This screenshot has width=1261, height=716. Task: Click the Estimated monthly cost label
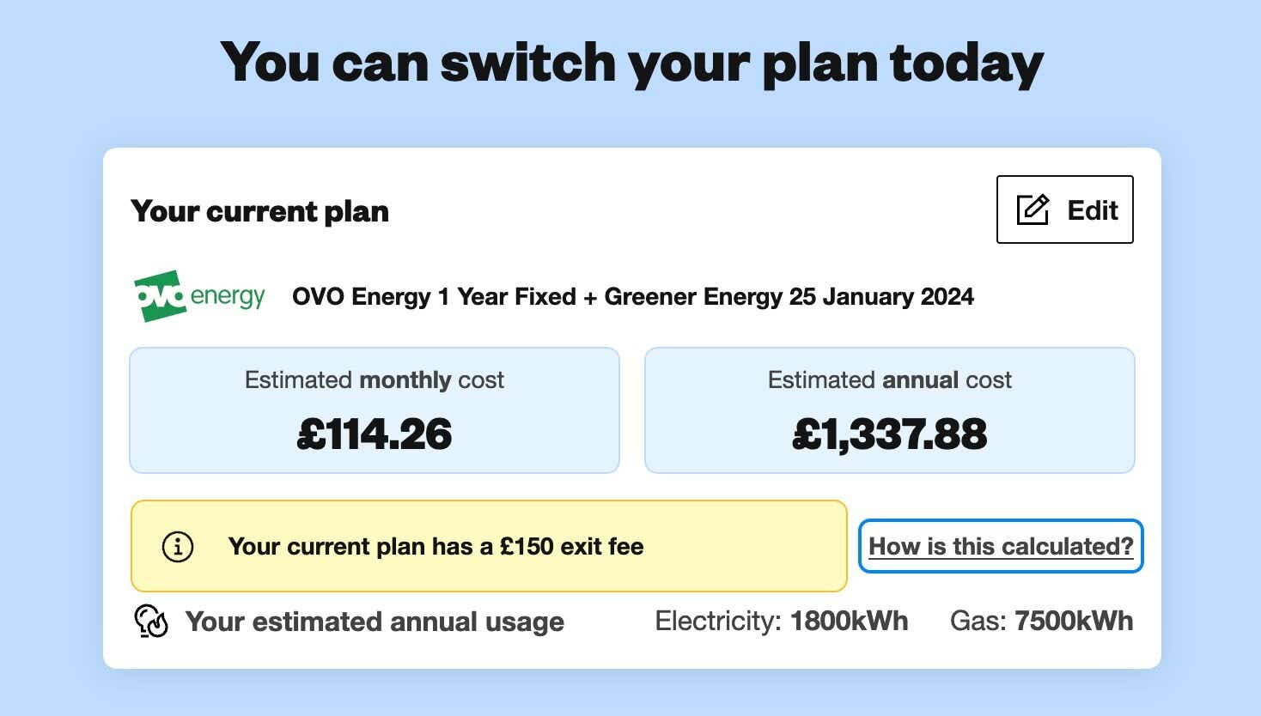click(x=375, y=379)
